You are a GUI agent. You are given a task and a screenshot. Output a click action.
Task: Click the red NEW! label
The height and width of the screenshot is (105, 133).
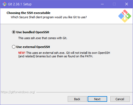pyautogui.click(x=22, y=53)
